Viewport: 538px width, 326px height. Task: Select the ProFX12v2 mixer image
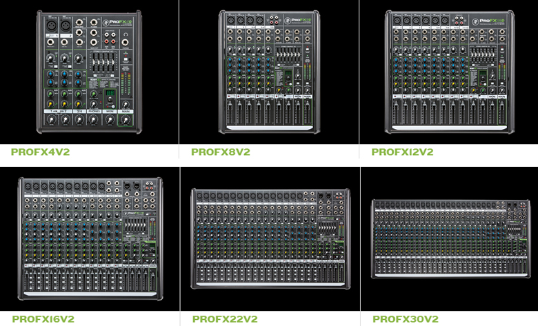[x=450, y=72]
